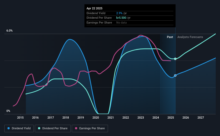This screenshot has height=136, width=220.
Task: Click the 2026 x-axis label
Action: [x=186, y=118]
